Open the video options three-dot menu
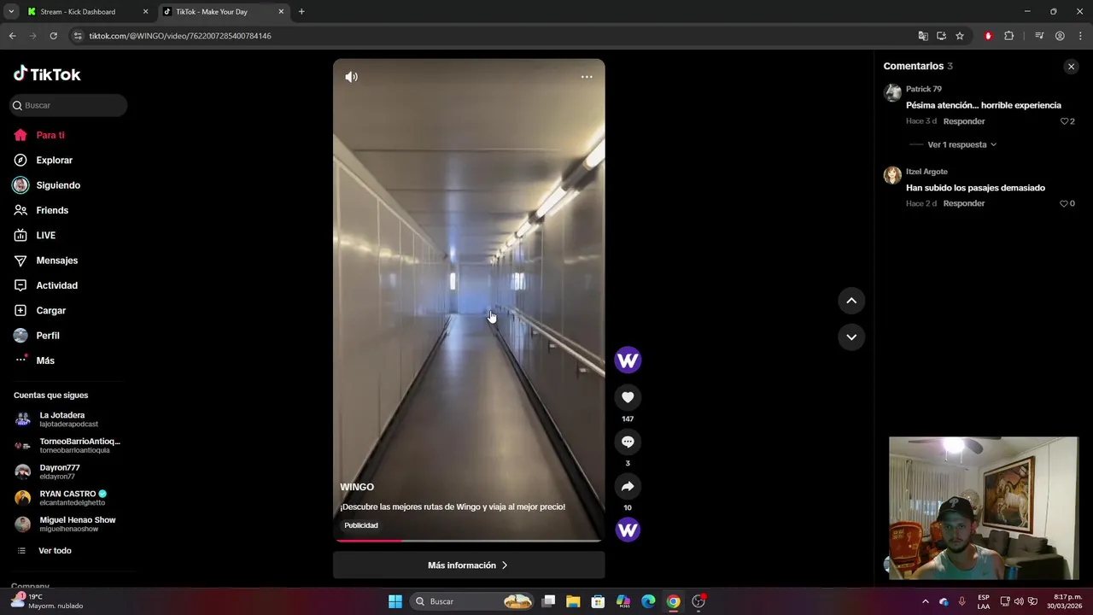Viewport: 1093px width, 615px height. tap(587, 77)
